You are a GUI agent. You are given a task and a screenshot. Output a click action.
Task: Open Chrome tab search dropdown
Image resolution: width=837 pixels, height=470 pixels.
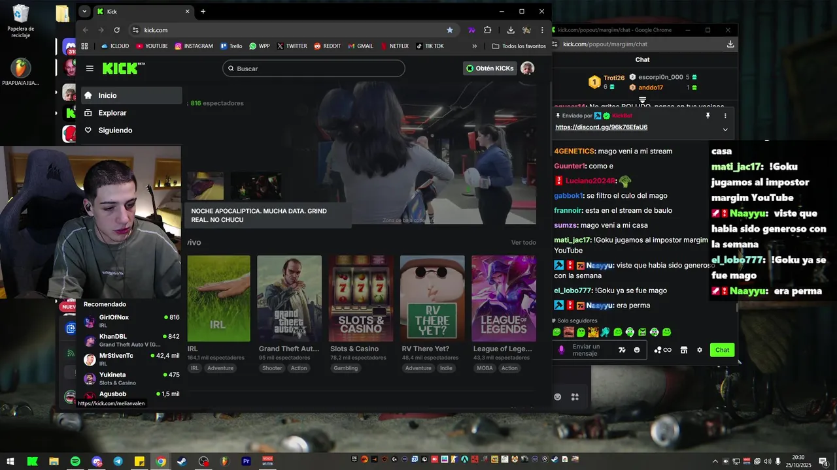pyautogui.click(x=84, y=11)
